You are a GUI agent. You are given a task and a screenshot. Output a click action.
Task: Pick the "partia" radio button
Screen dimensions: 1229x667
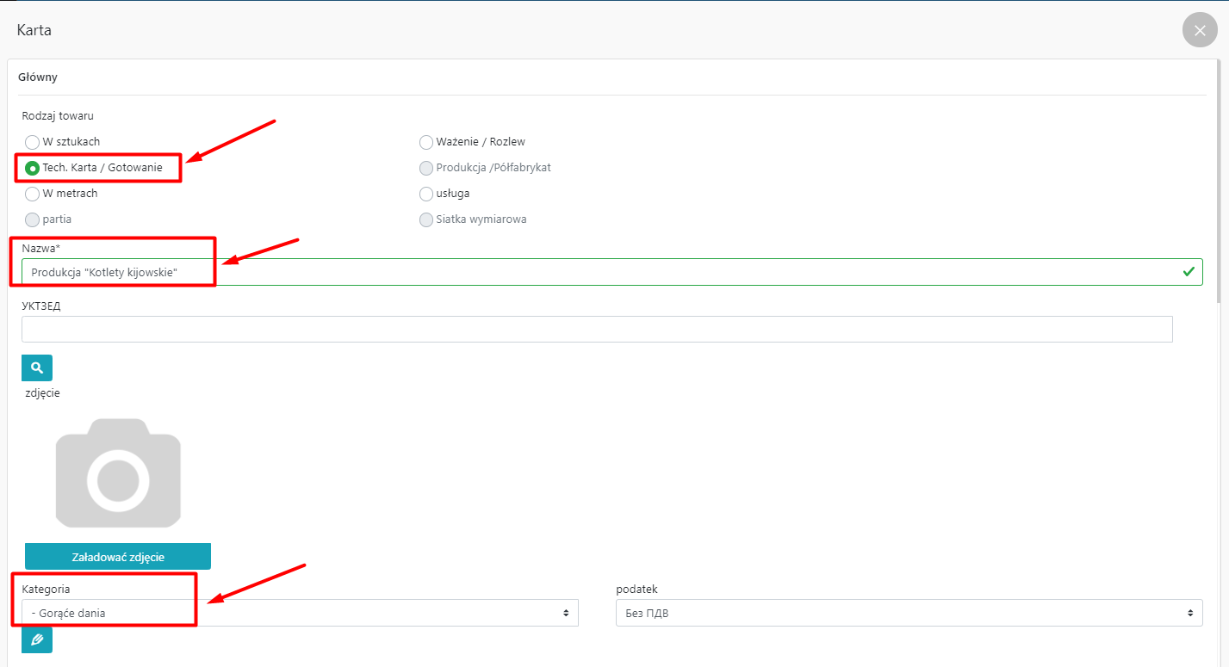32,219
